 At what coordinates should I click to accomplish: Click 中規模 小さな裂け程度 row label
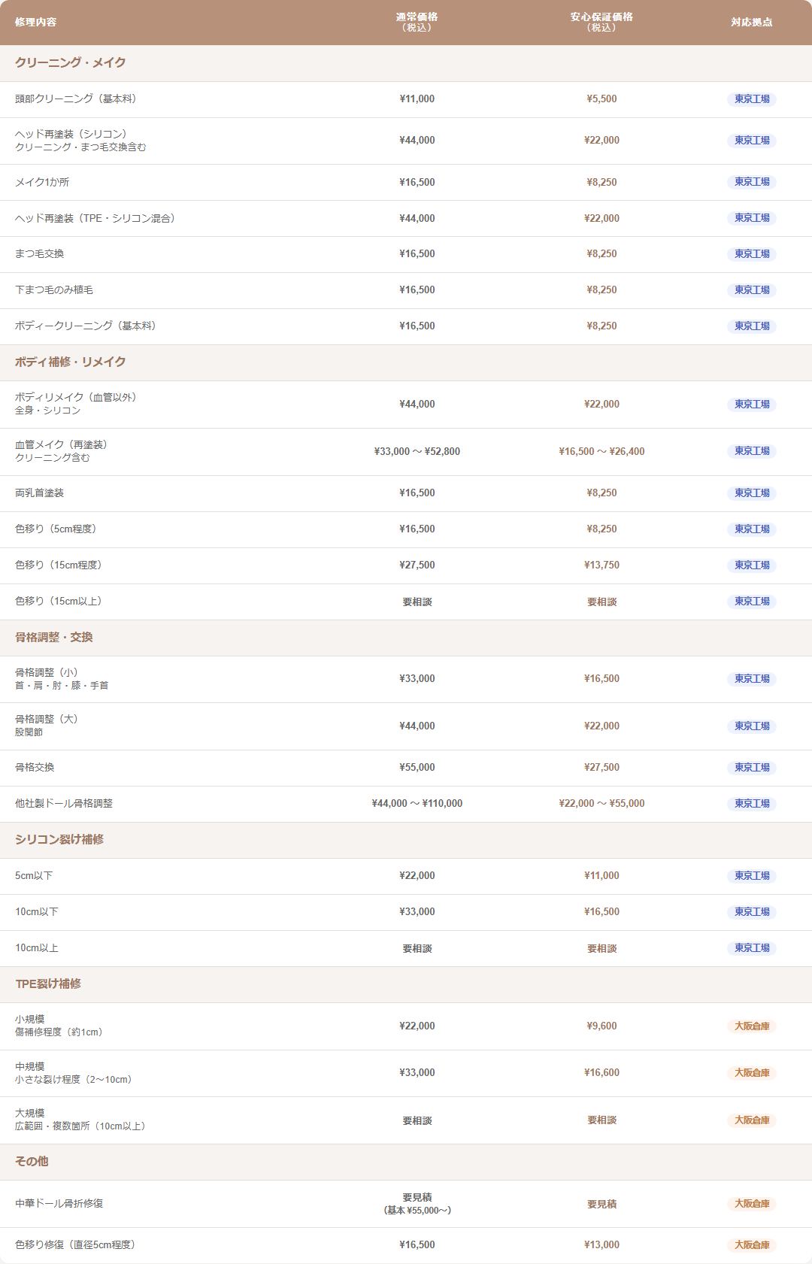tap(73, 1073)
